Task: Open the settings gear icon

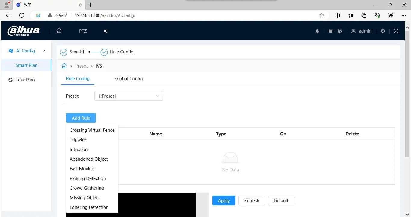Action: coord(383,31)
